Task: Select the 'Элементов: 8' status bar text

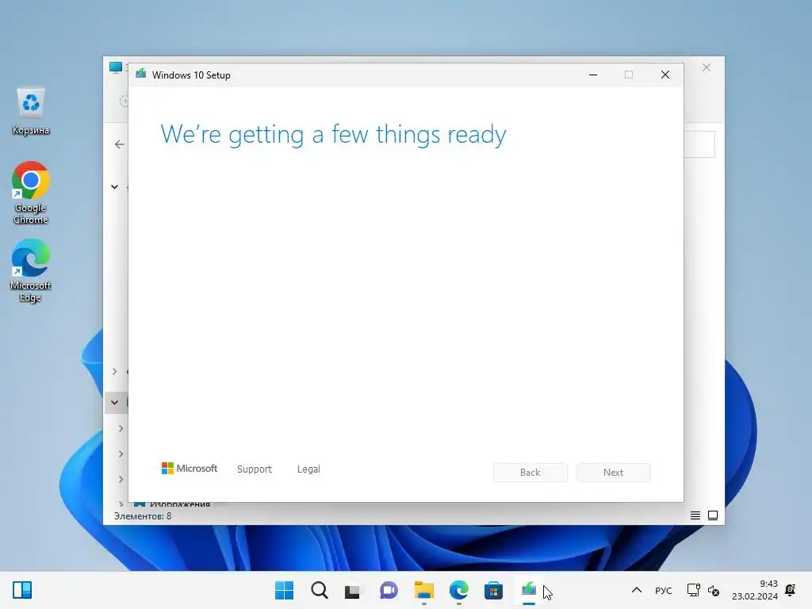Action: point(143,516)
